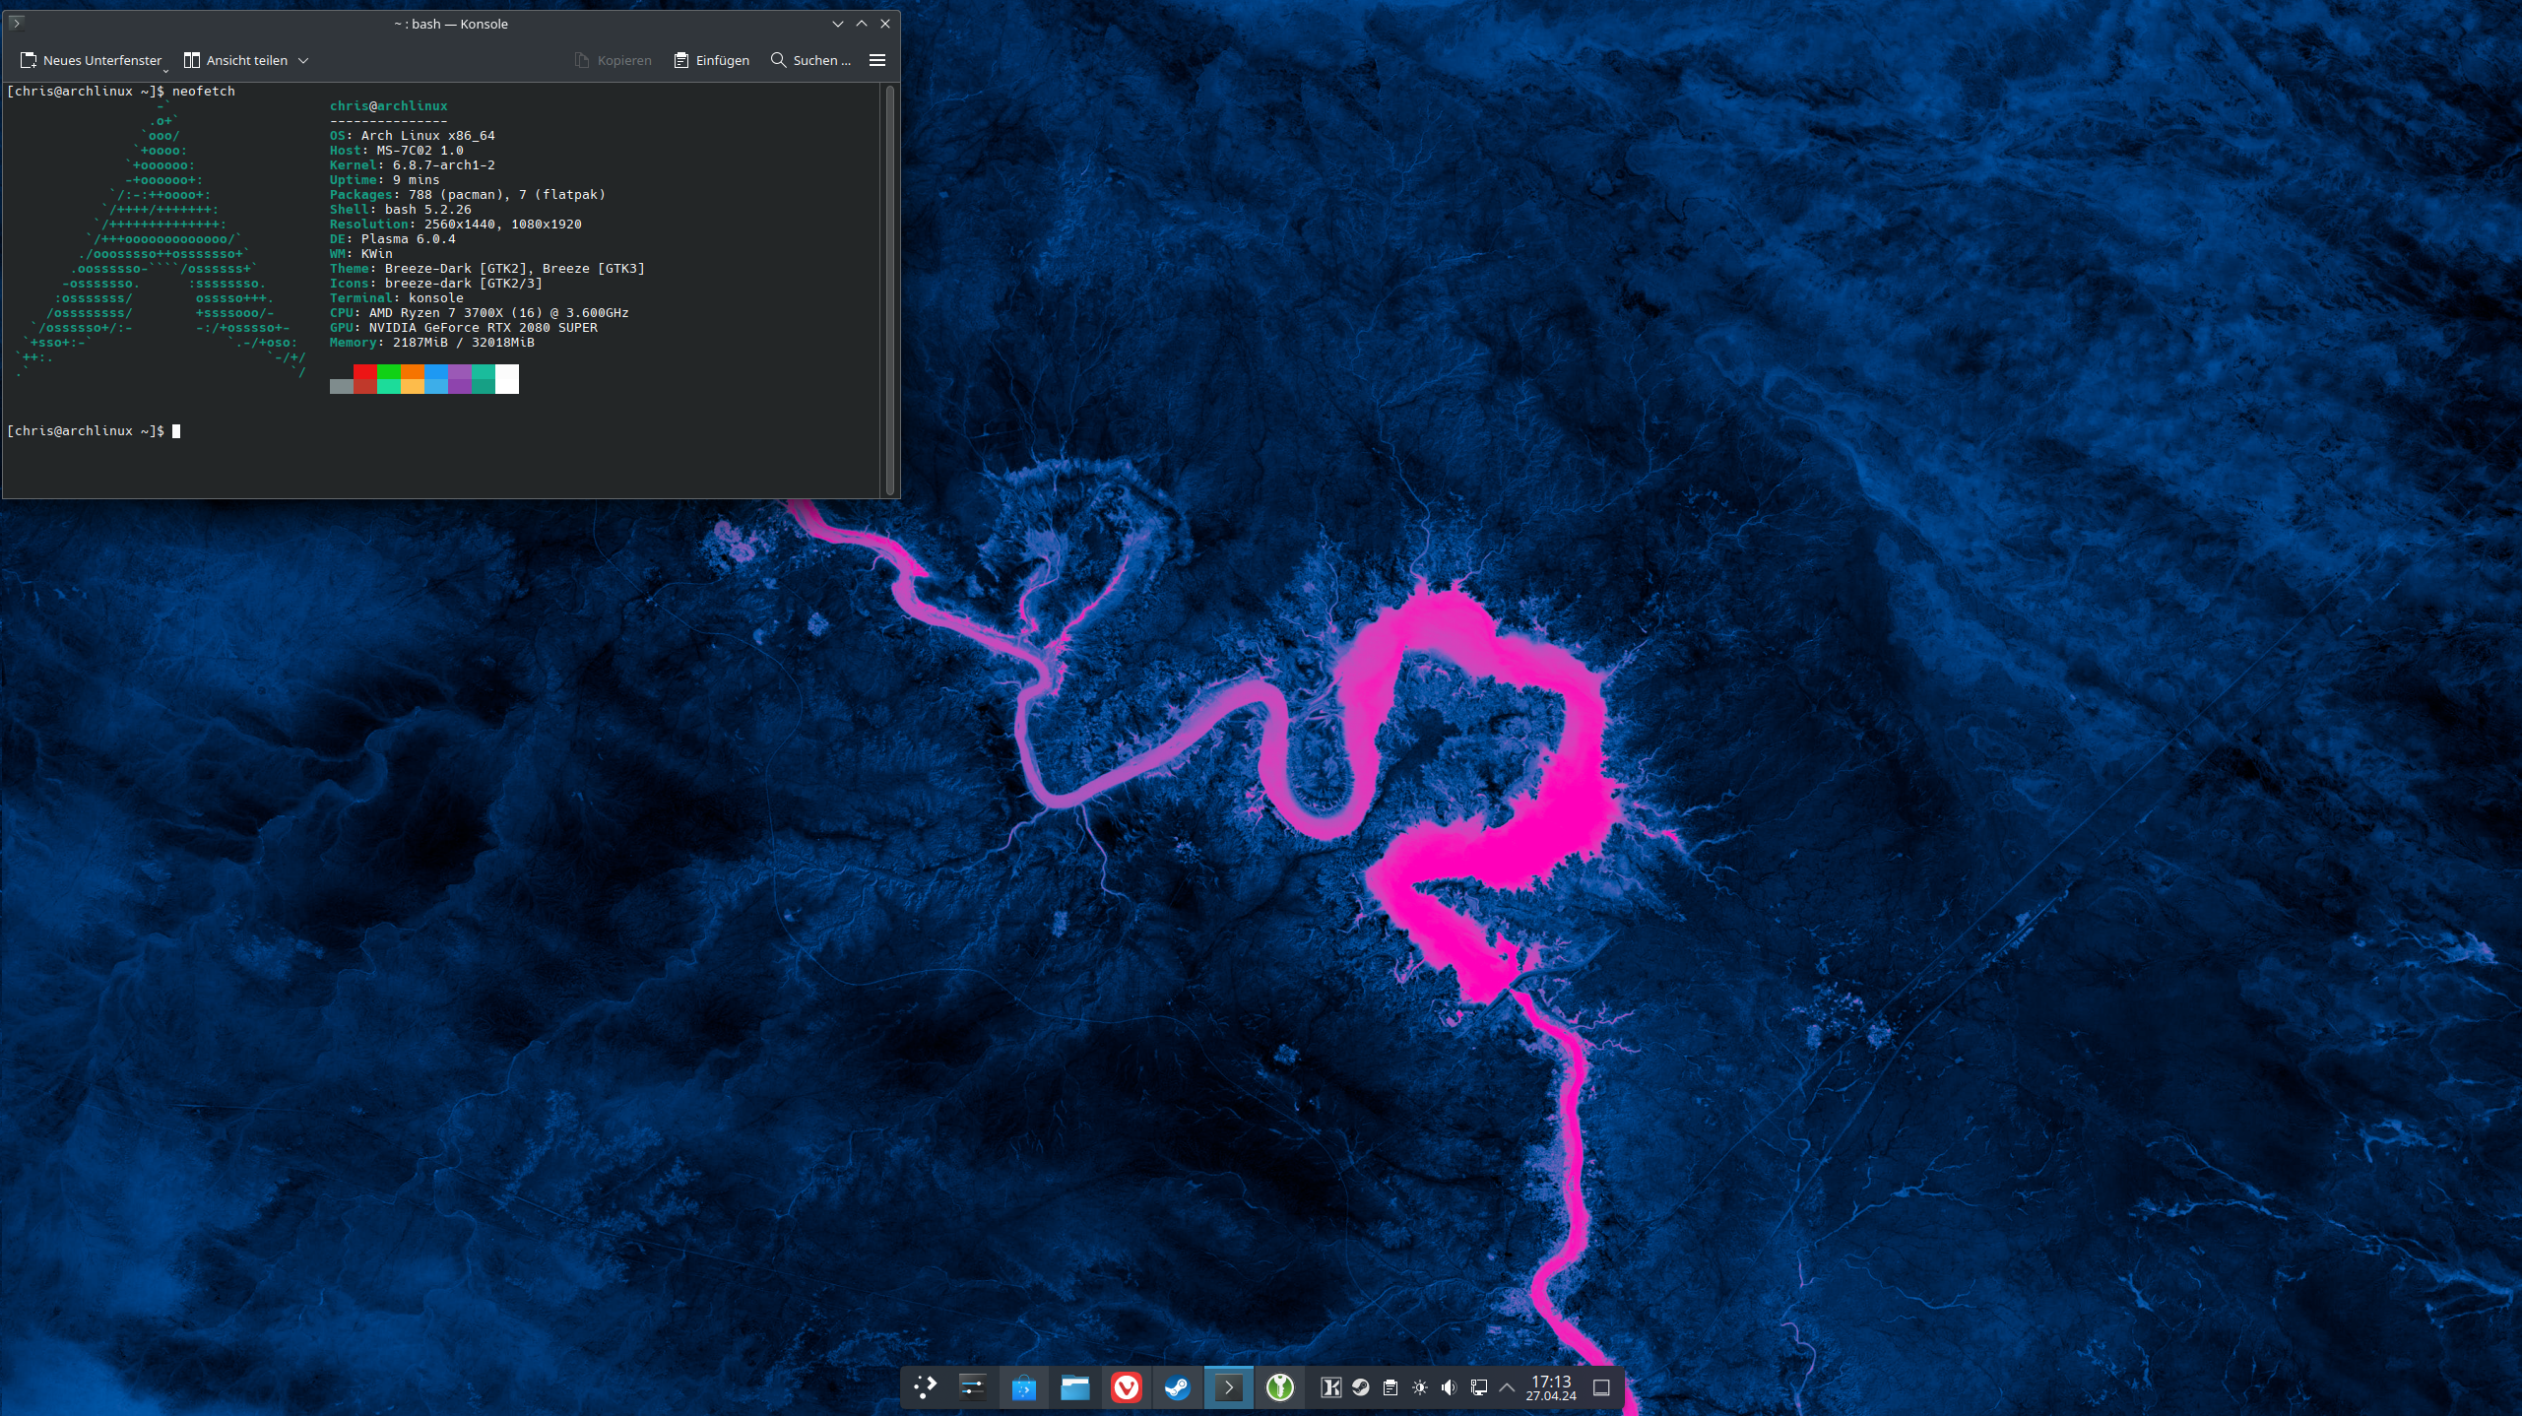Click Suchen in the Konsole toolbar
This screenshot has height=1416, width=2522.
coord(809,60)
